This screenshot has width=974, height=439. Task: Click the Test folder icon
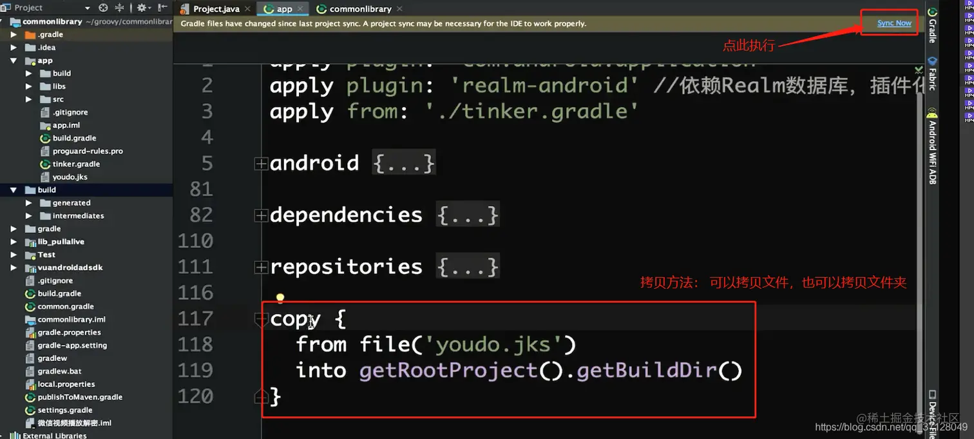(30, 255)
